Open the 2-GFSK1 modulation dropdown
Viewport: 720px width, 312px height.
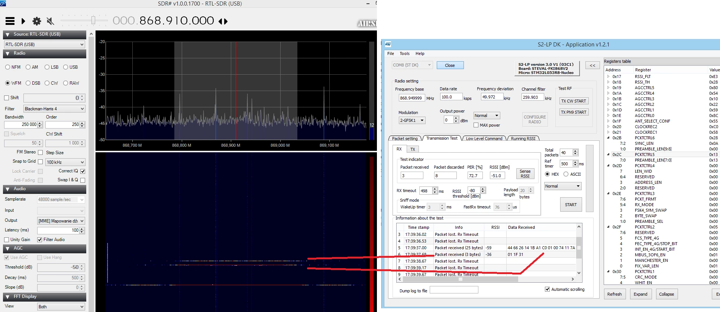coord(412,120)
